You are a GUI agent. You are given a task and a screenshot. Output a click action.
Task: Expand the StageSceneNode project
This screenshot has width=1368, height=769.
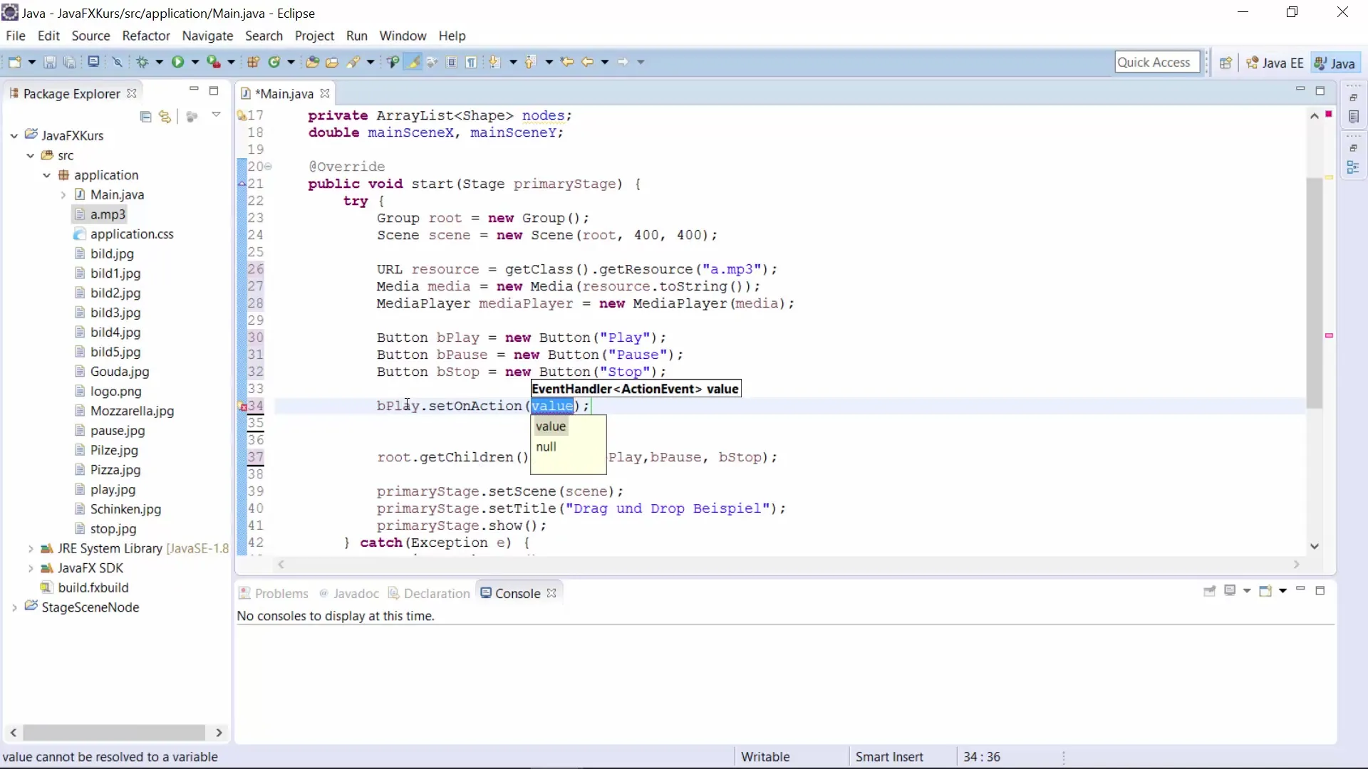pyautogui.click(x=14, y=607)
